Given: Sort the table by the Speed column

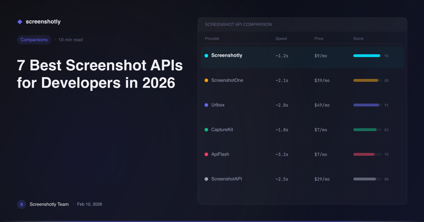Looking at the screenshot, I should coord(281,38).
